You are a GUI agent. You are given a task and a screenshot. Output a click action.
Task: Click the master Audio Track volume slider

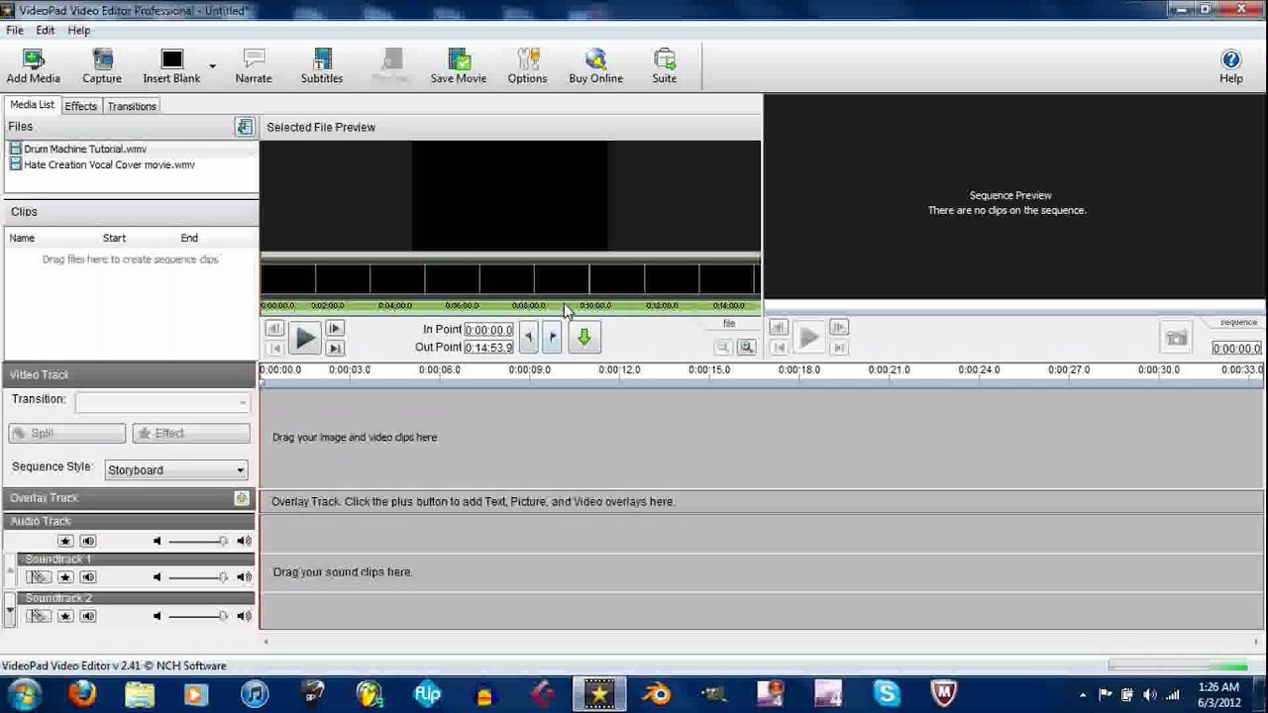(x=197, y=541)
